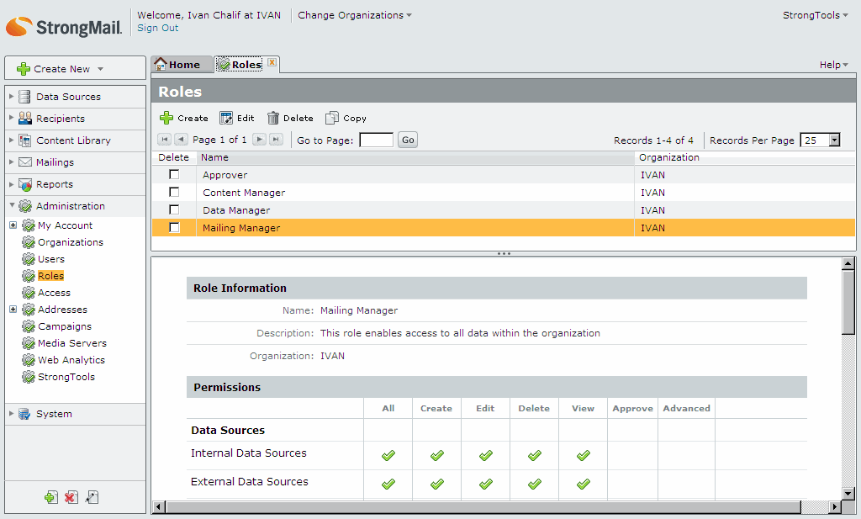
Task: Check the Mailing Manager row checkbox
Action: 174,227
